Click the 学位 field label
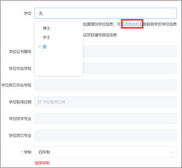This screenshot has height=168, width=182. [27, 13]
